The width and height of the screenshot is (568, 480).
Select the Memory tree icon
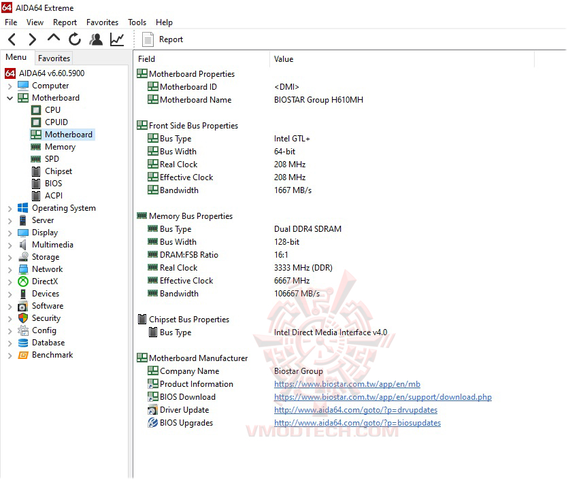tap(36, 147)
